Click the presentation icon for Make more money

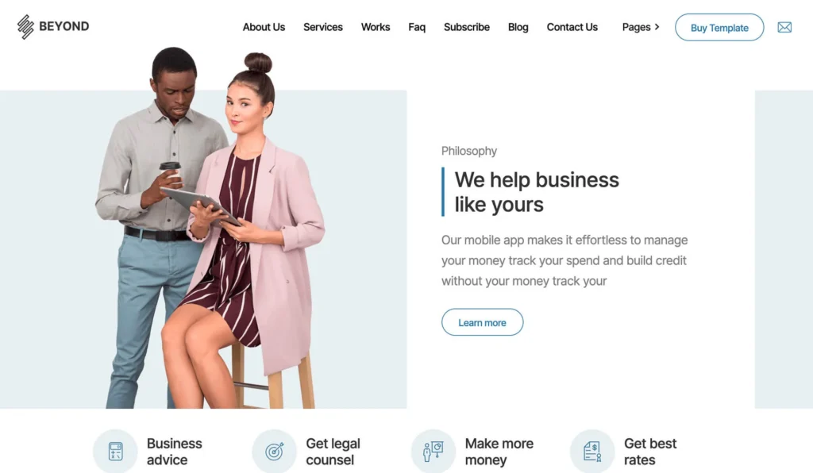pos(433,452)
